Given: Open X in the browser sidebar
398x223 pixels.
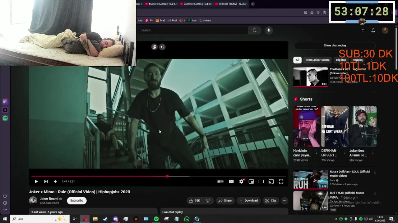Looking at the screenshot, I should (5, 110).
